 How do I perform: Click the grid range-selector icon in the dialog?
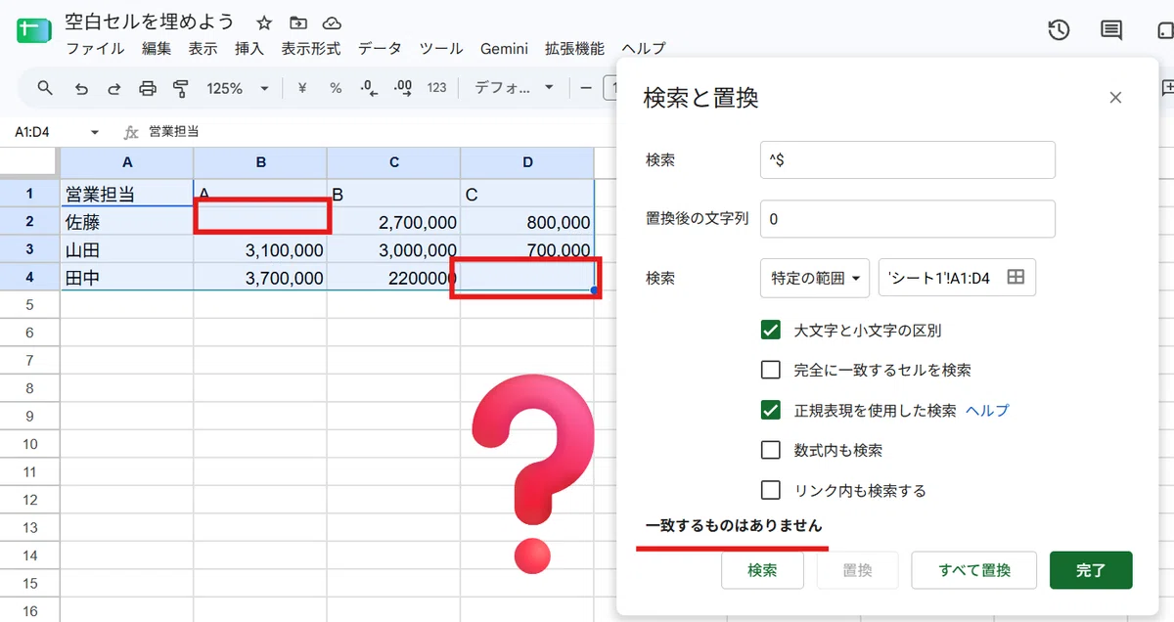tap(1016, 278)
